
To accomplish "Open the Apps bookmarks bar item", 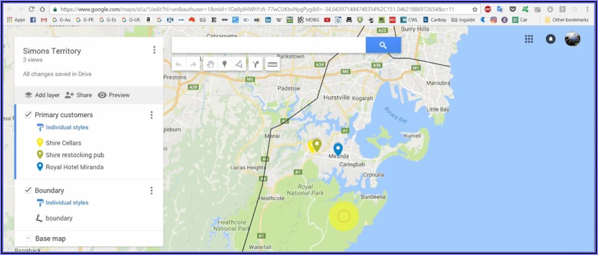I will [x=16, y=20].
